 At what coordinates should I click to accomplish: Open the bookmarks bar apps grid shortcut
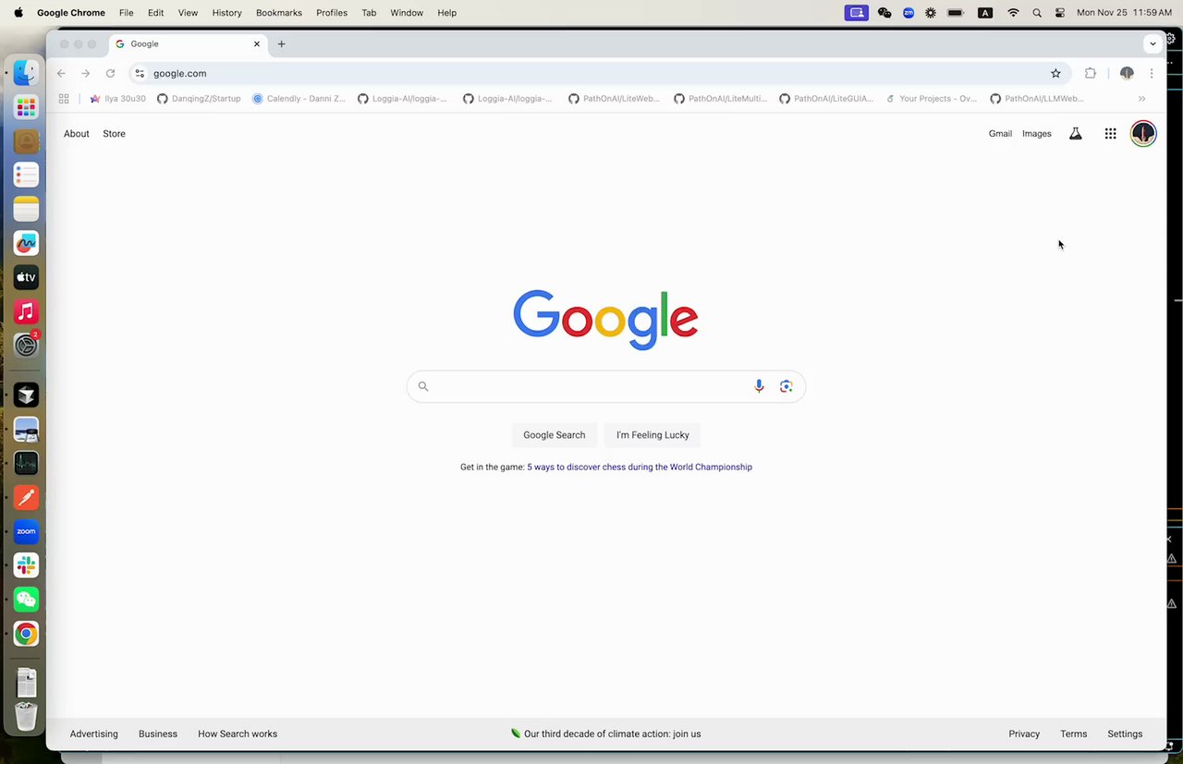pyautogui.click(x=64, y=99)
